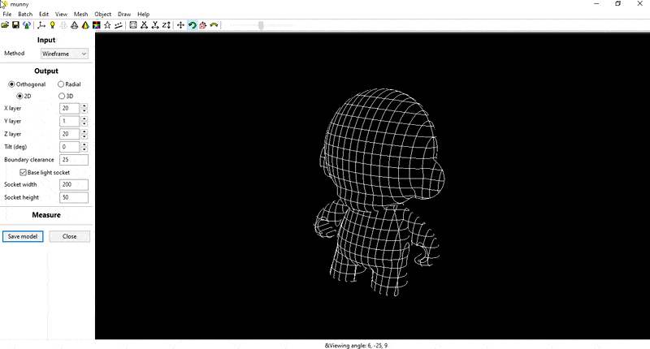Screen dimensions: 650x349
Task: Increase Z layer spinner up arrow
Action: pyautogui.click(x=84, y=131)
